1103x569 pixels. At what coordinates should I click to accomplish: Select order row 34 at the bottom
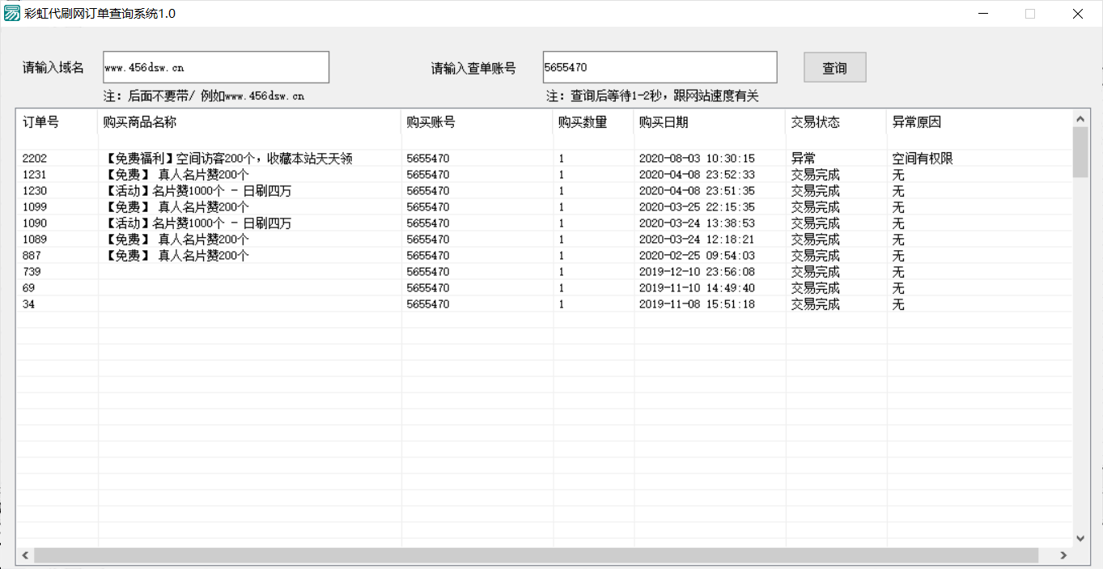324,304
